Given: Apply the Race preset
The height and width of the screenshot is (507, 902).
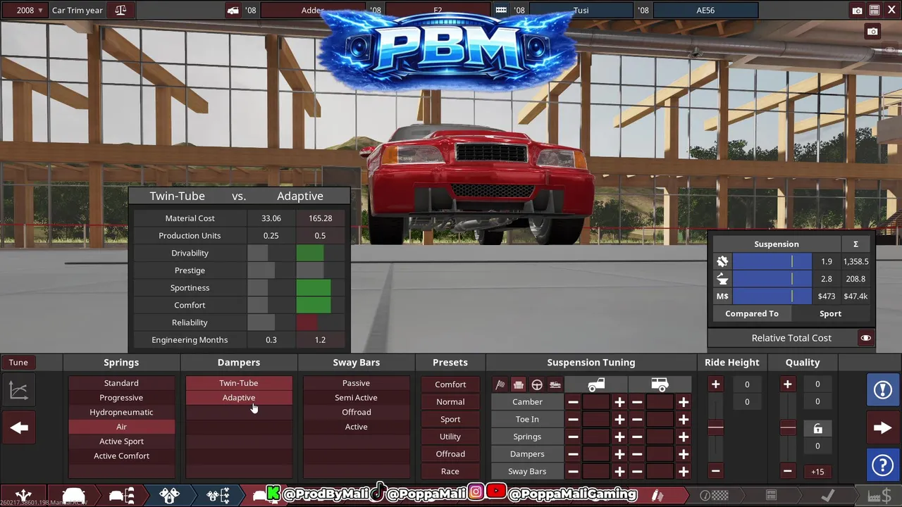Looking at the screenshot, I should 450,471.
